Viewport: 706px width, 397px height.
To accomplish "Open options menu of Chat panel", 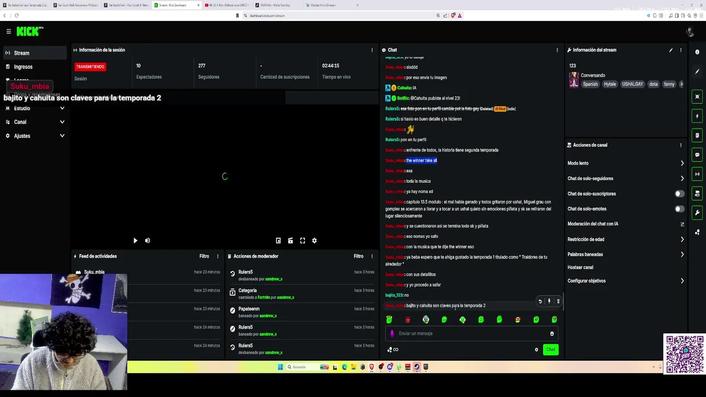I will [x=557, y=50].
